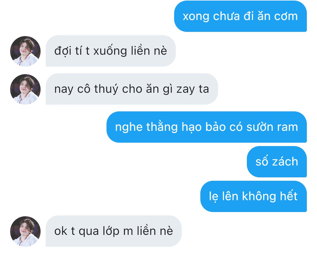Click the 'nghe thằng hạo bảo có sườn ram' bubble
Viewport: 317px width, 258px height.
(x=207, y=127)
